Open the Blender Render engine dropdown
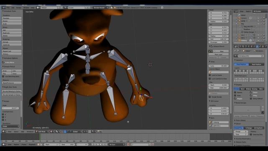Viewport: 268px width, 151px height. pos(100,8)
